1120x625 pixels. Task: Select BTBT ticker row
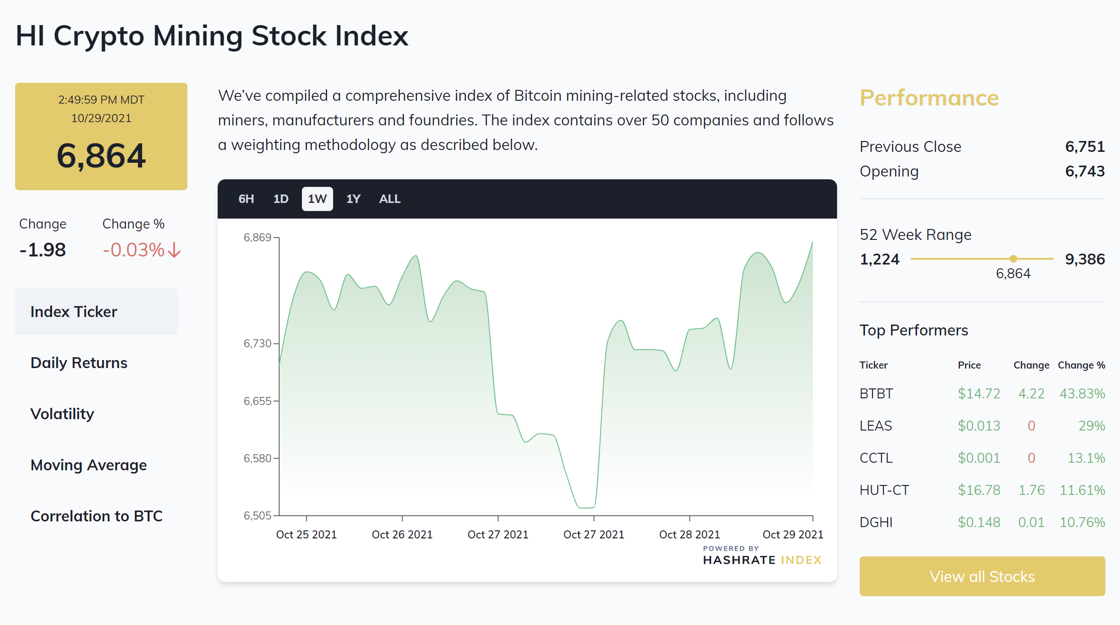[x=982, y=394]
